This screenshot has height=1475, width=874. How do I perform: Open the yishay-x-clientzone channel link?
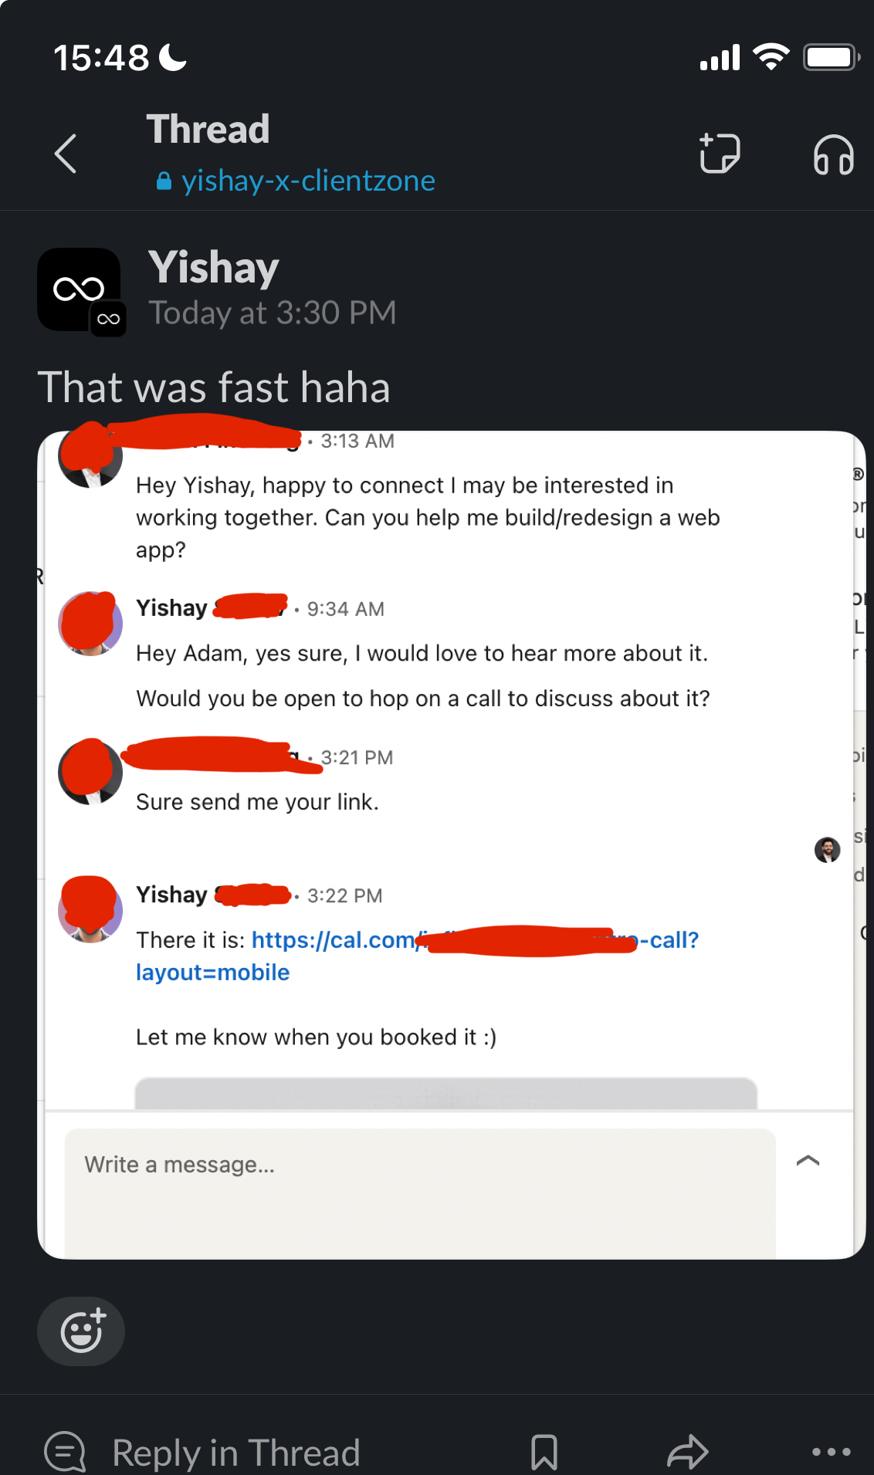click(x=307, y=181)
